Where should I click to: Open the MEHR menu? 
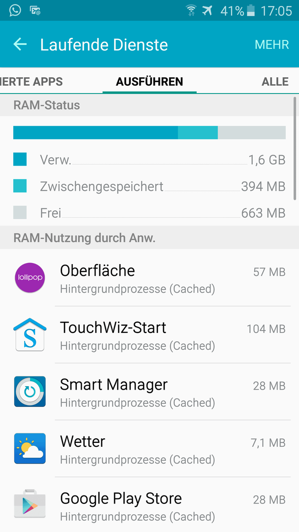tap(272, 44)
